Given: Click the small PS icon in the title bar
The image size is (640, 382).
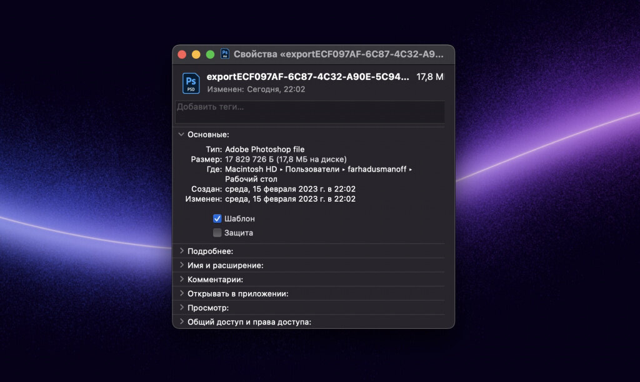Looking at the screenshot, I should coord(224,54).
